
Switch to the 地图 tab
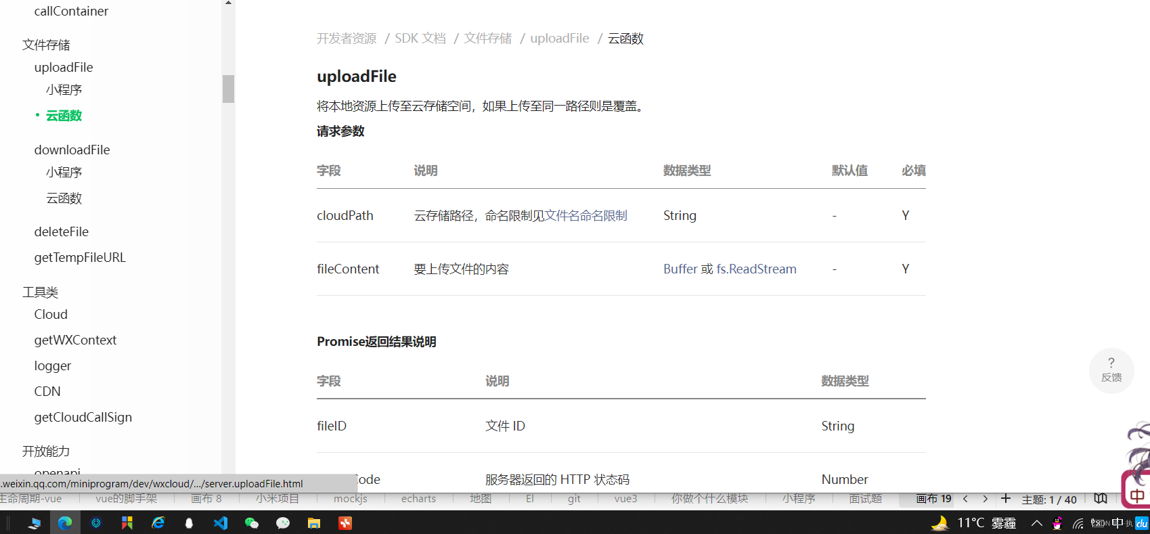point(481,499)
